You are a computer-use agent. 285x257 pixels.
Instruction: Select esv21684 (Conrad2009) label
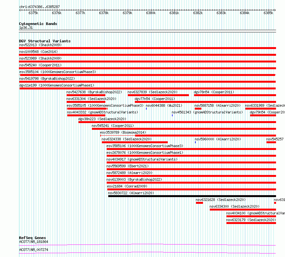(127, 186)
